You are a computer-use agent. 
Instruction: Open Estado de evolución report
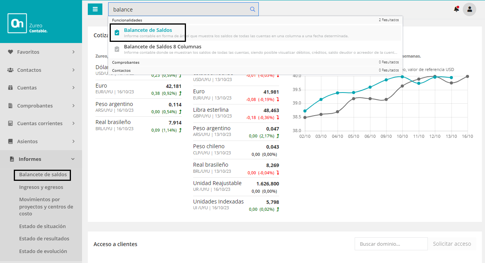[43, 251]
